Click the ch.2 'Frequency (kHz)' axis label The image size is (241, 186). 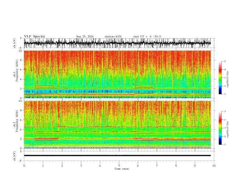pyautogui.click(x=17, y=121)
